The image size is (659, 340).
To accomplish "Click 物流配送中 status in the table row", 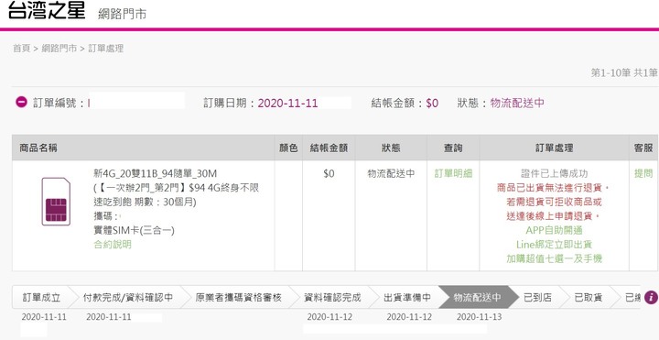I will [x=391, y=173].
